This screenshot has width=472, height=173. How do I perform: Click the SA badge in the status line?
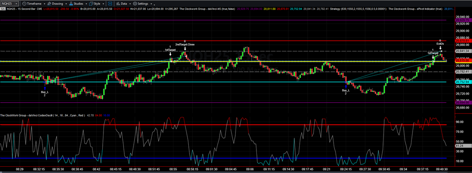pyautogui.click(x=3, y=8)
